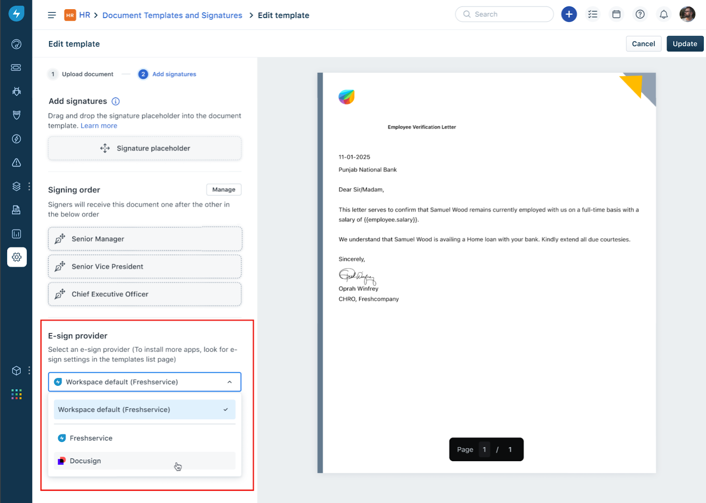The width and height of the screenshot is (706, 503).
Task: Click the cube icon more-options dots
Action: pyautogui.click(x=29, y=371)
